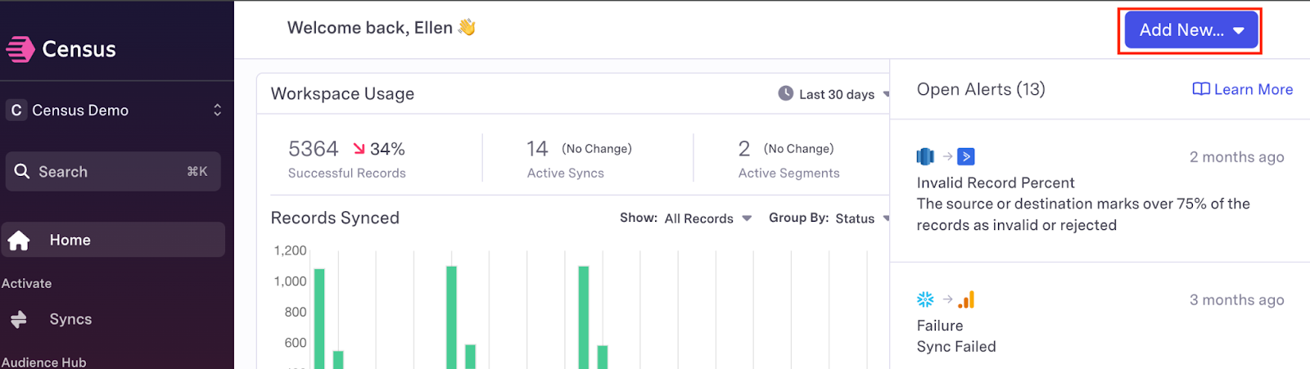Screen dimensions: 1310x369
Task: Open the Invalid Record Percent alert
Action: pyautogui.click(x=996, y=182)
